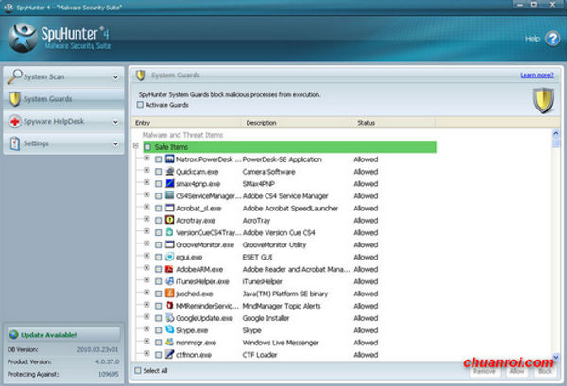
Task: Click the AdobeARM.exe red icon
Action: coord(169,269)
